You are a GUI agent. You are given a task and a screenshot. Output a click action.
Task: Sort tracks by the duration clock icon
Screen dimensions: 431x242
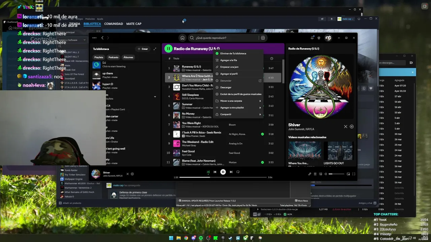[x=271, y=58]
